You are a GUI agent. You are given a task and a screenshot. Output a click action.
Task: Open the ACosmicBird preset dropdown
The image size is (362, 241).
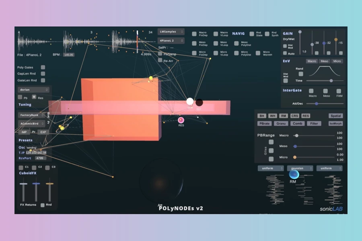31,124
